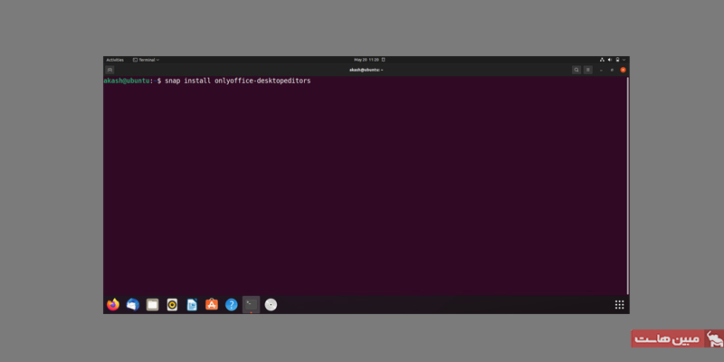Click the snap install command line
The image size is (724, 362).
[x=237, y=81]
